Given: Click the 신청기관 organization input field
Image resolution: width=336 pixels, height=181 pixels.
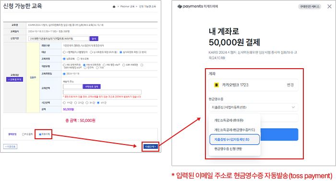Looking at the screenshot, I should [58, 38].
